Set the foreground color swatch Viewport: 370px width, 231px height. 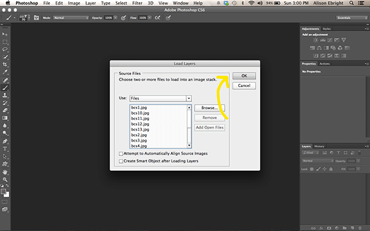[3, 191]
